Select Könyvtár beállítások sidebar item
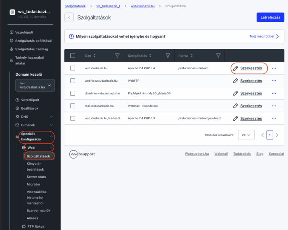This screenshot has height=230, width=288. point(35,166)
